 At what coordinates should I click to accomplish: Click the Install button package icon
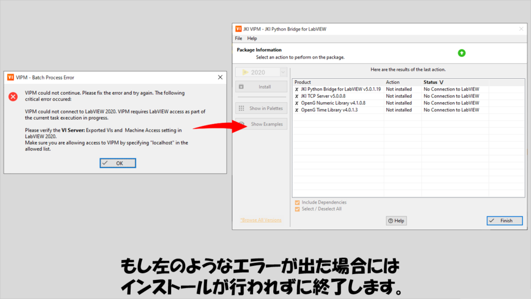pos(241,87)
